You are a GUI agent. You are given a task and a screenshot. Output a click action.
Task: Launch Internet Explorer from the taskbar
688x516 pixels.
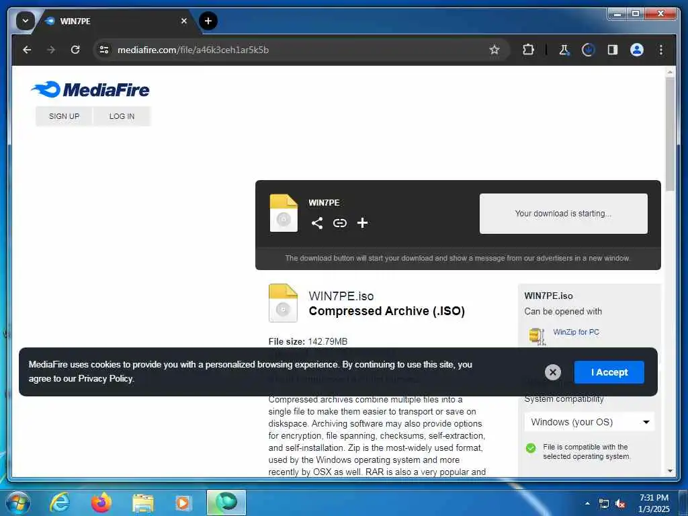click(60, 503)
